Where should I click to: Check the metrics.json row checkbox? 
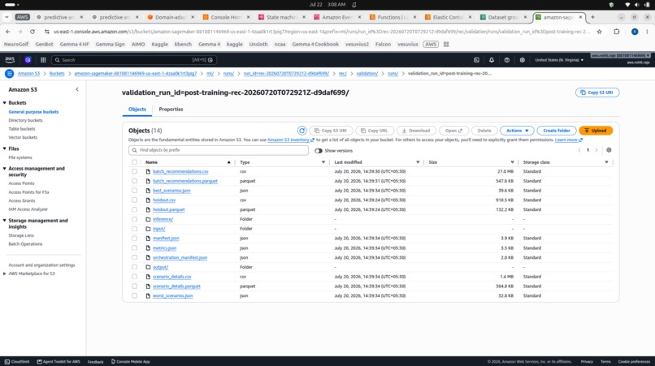tap(134, 248)
